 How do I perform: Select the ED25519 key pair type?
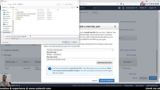click(53, 54)
